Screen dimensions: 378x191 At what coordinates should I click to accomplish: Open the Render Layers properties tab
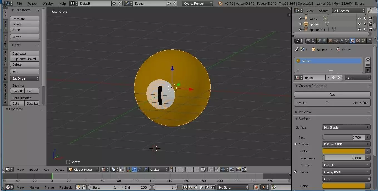coord(313,41)
